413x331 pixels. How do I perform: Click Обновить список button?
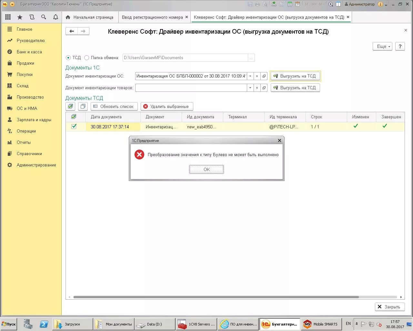pos(114,106)
